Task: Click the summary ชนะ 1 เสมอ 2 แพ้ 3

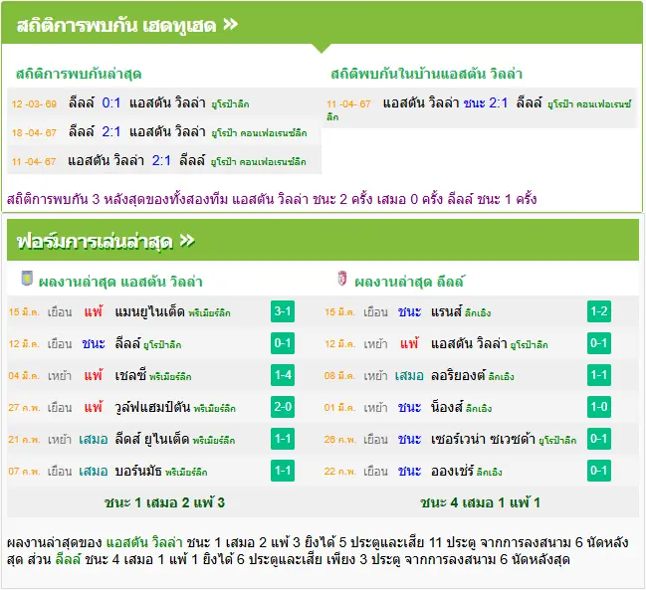Action: pos(164,502)
